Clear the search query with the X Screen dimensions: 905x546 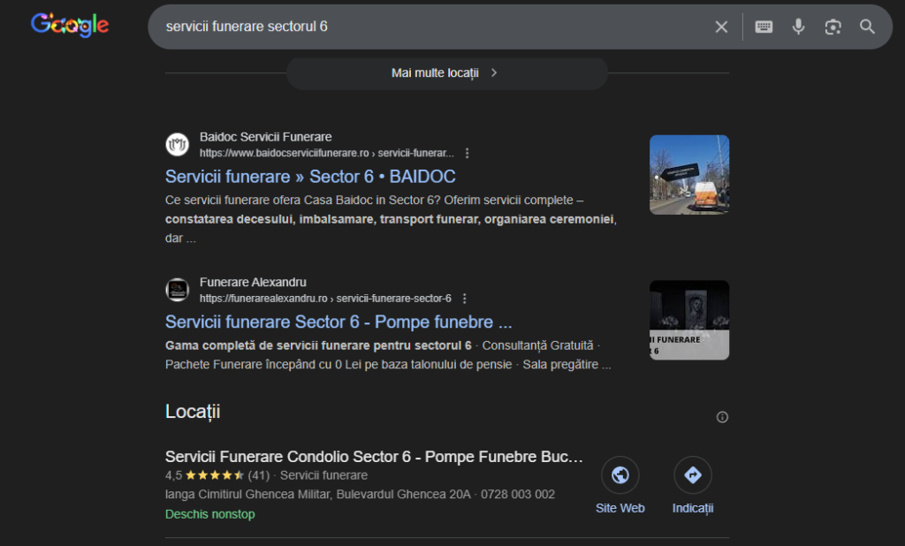[721, 27]
